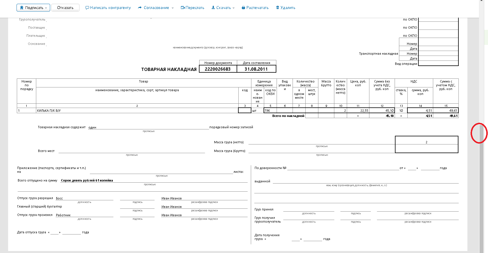Open the Подписать sign button
Viewport: 488px width, 253px height.
click(33, 8)
